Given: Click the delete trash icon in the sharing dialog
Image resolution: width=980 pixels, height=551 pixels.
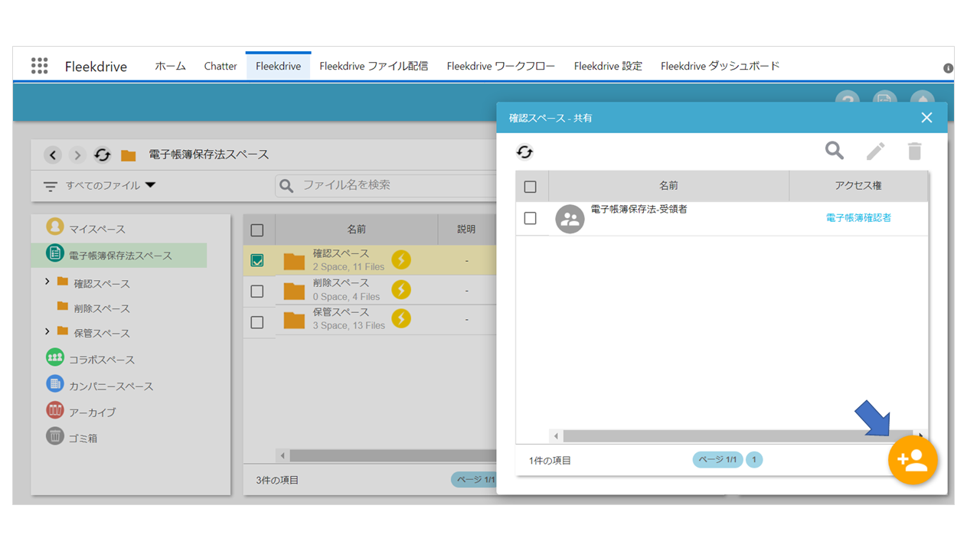Looking at the screenshot, I should [915, 151].
